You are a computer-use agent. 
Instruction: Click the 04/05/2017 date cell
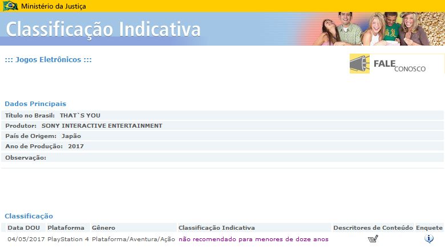point(26,239)
